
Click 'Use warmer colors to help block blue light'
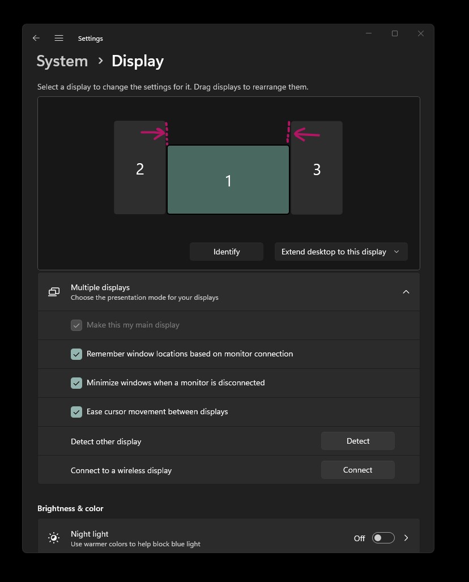click(135, 544)
